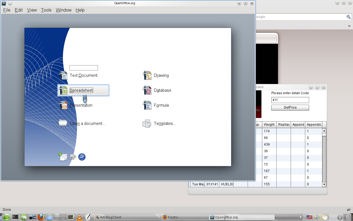
Task: Open the openSUSE application launcher menu
Action: pyautogui.click(x=7, y=217)
